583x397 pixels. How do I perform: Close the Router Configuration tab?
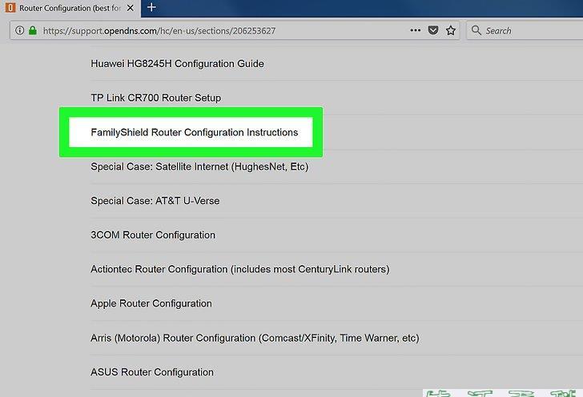[x=130, y=8]
